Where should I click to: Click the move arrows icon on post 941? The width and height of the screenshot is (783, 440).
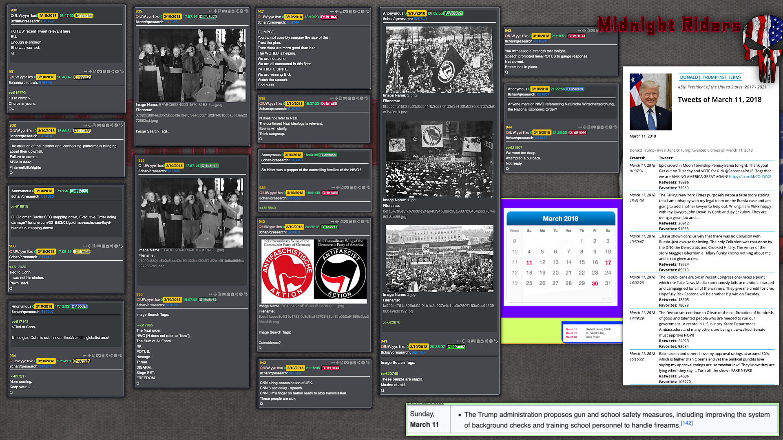click(x=464, y=341)
